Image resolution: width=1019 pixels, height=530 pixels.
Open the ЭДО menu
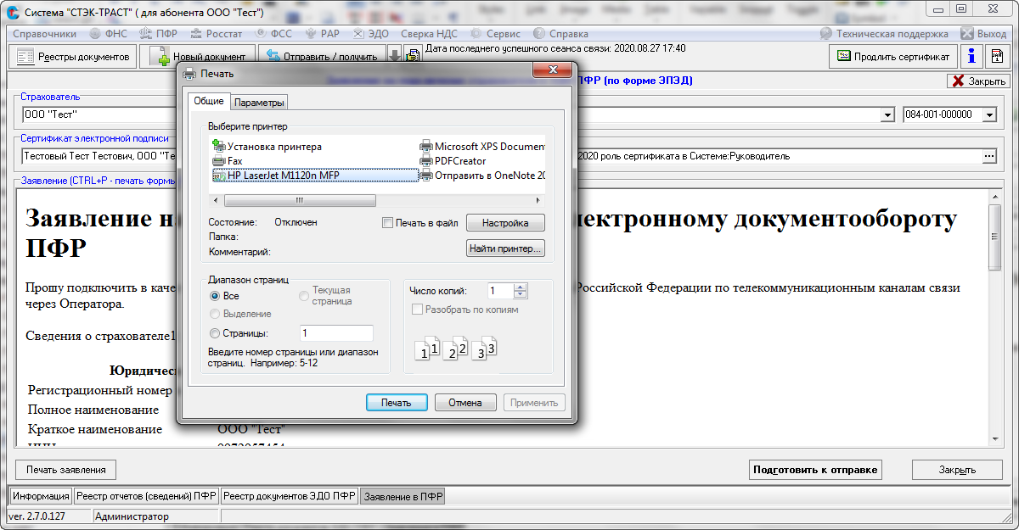point(371,34)
